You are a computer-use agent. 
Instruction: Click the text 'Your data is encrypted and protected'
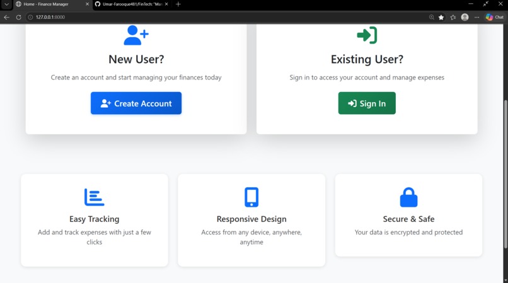tap(408, 233)
